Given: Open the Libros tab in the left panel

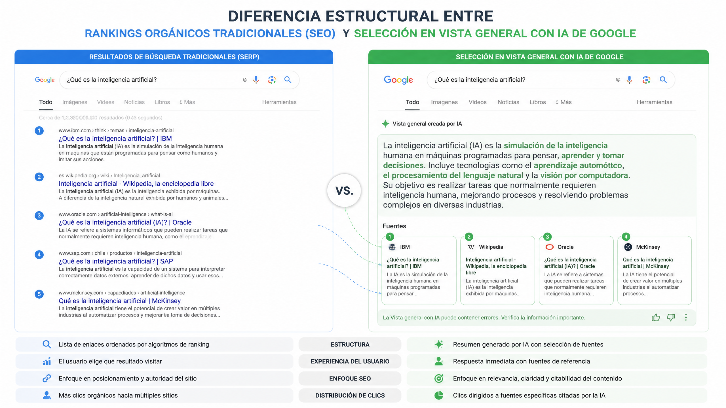Looking at the screenshot, I should 162,102.
